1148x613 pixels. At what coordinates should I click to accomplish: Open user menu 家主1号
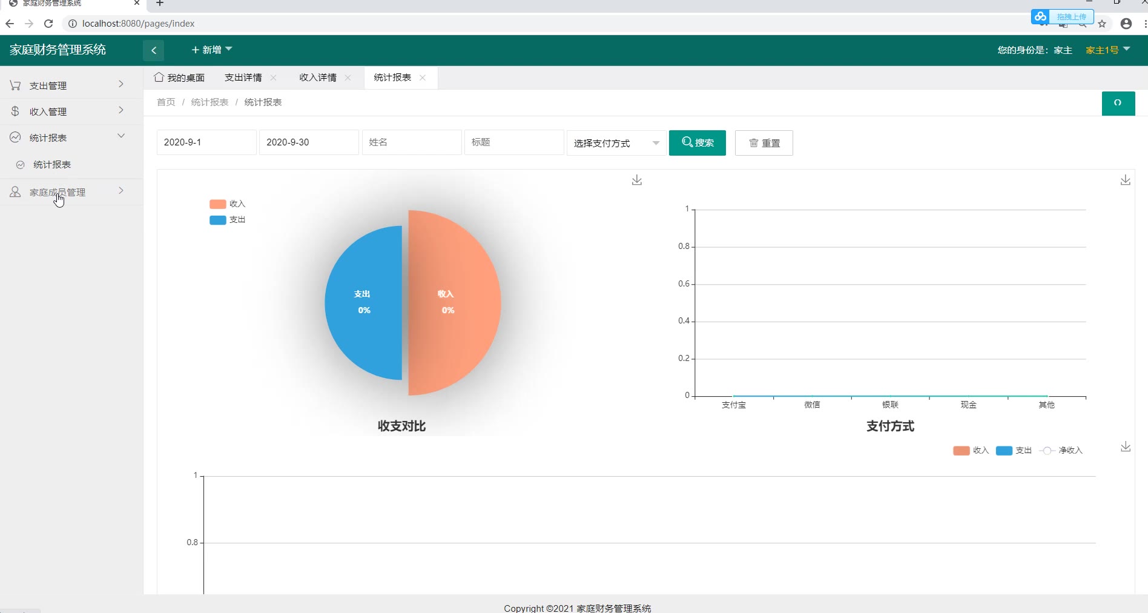click(1107, 50)
